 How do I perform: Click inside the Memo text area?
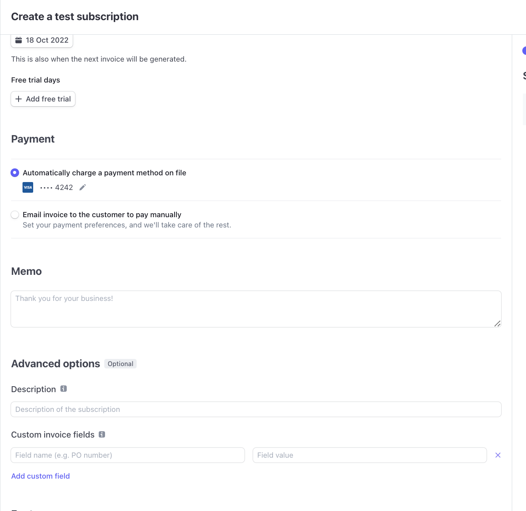256,309
